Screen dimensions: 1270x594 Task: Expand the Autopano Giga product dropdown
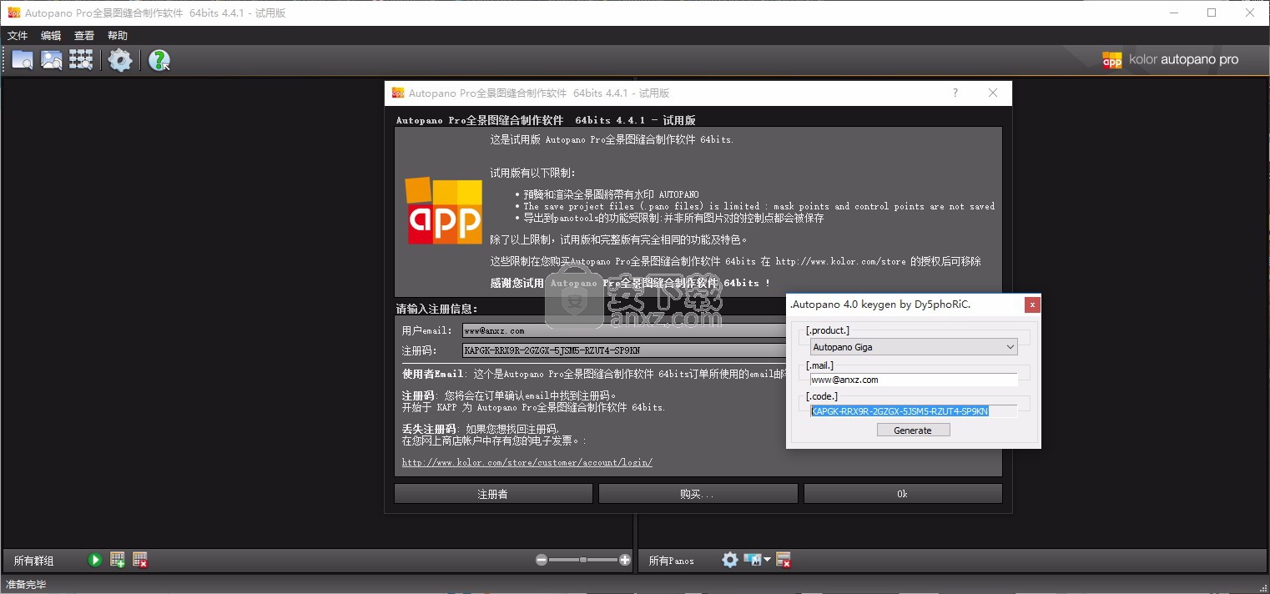coord(914,347)
